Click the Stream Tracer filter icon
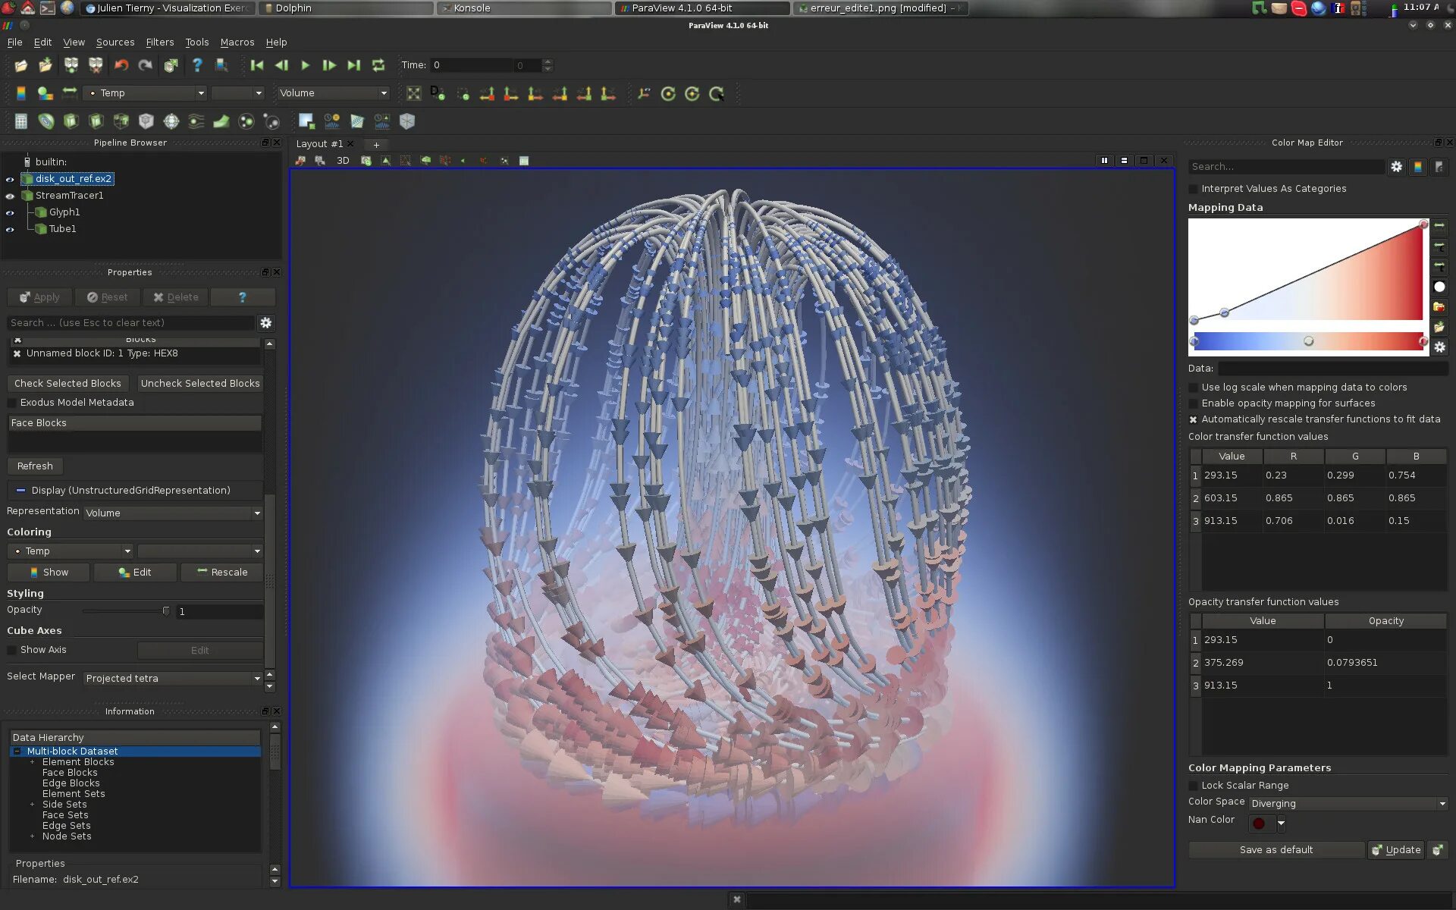Screen dimensions: 1456x910 pyautogui.click(x=196, y=121)
